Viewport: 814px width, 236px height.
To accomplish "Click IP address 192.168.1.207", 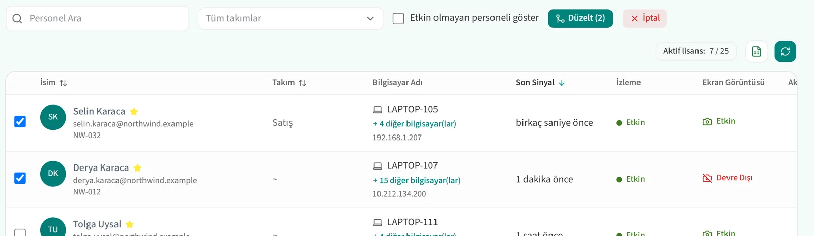I will pos(397,138).
